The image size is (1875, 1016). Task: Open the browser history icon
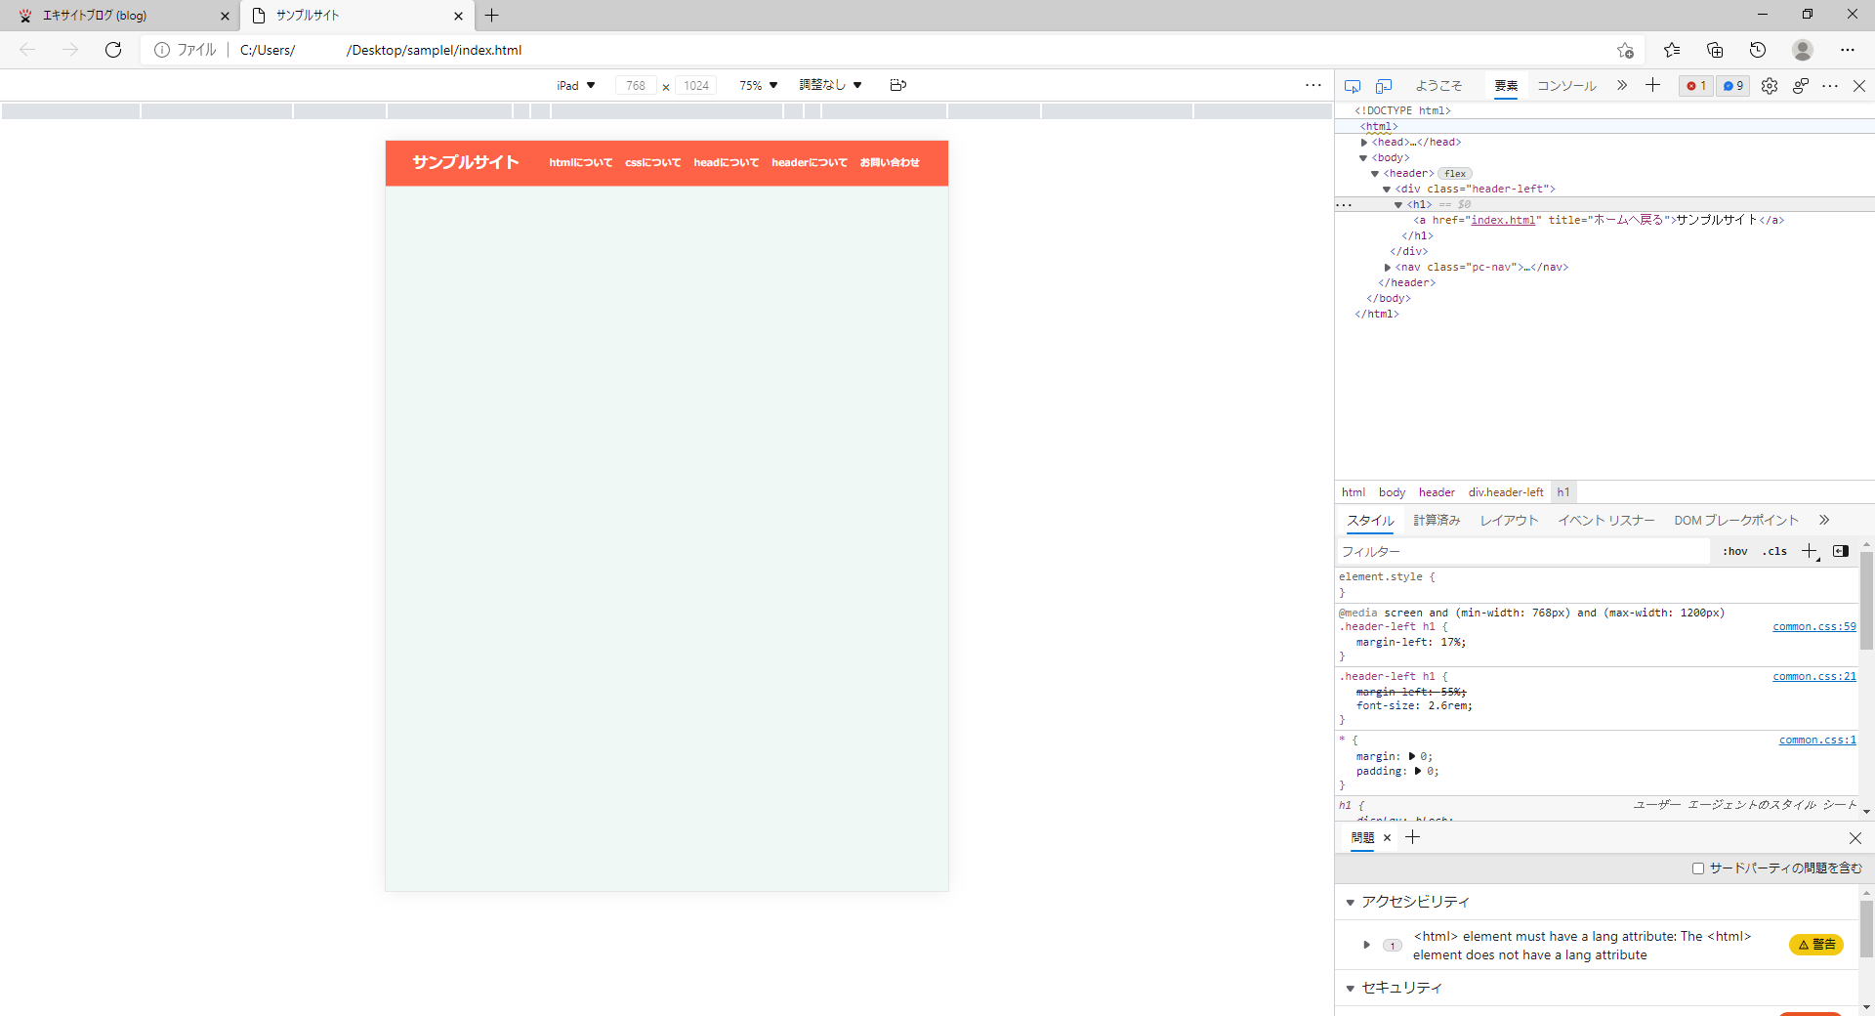[x=1758, y=50]
